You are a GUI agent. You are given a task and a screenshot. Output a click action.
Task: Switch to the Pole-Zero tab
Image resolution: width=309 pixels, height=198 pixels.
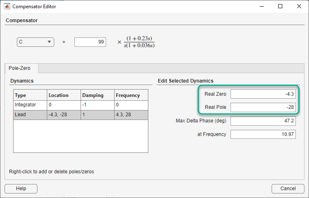(x=19, y=68)
